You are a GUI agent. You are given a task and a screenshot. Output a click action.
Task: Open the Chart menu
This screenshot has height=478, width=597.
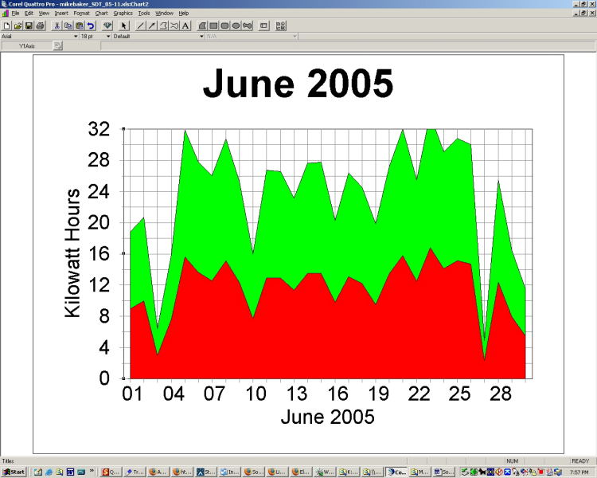pyautogui.click(x=101, y=14)
